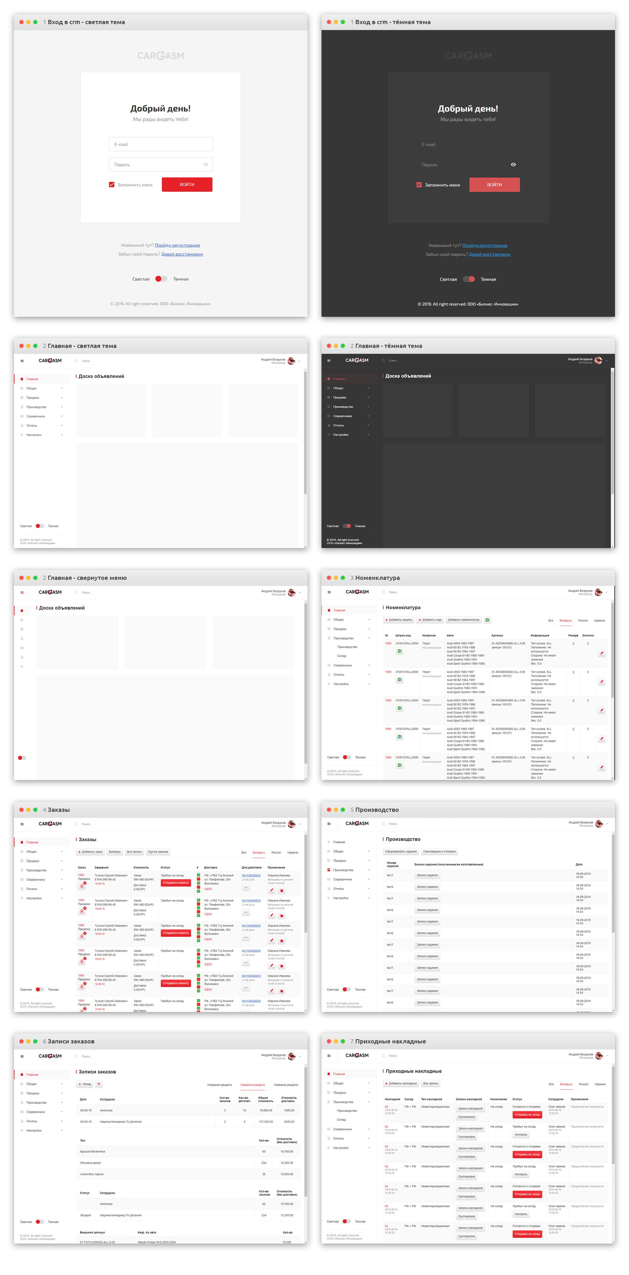Collapse Производство chevron in Номенклатура sidebar
Image resolution: width=629 pixels, height=1275 pixels.
pyautogui.click(x=368, y=638)
